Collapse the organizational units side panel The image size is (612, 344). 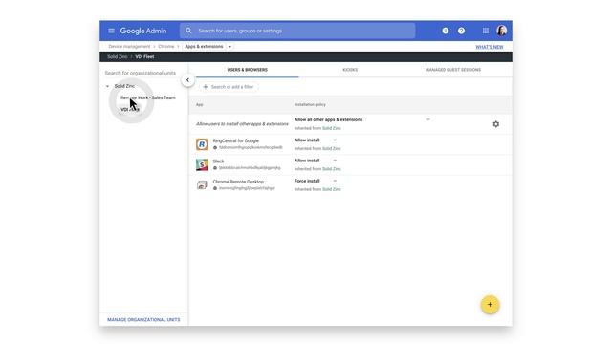pyautogui.click(x=187, y=80)
